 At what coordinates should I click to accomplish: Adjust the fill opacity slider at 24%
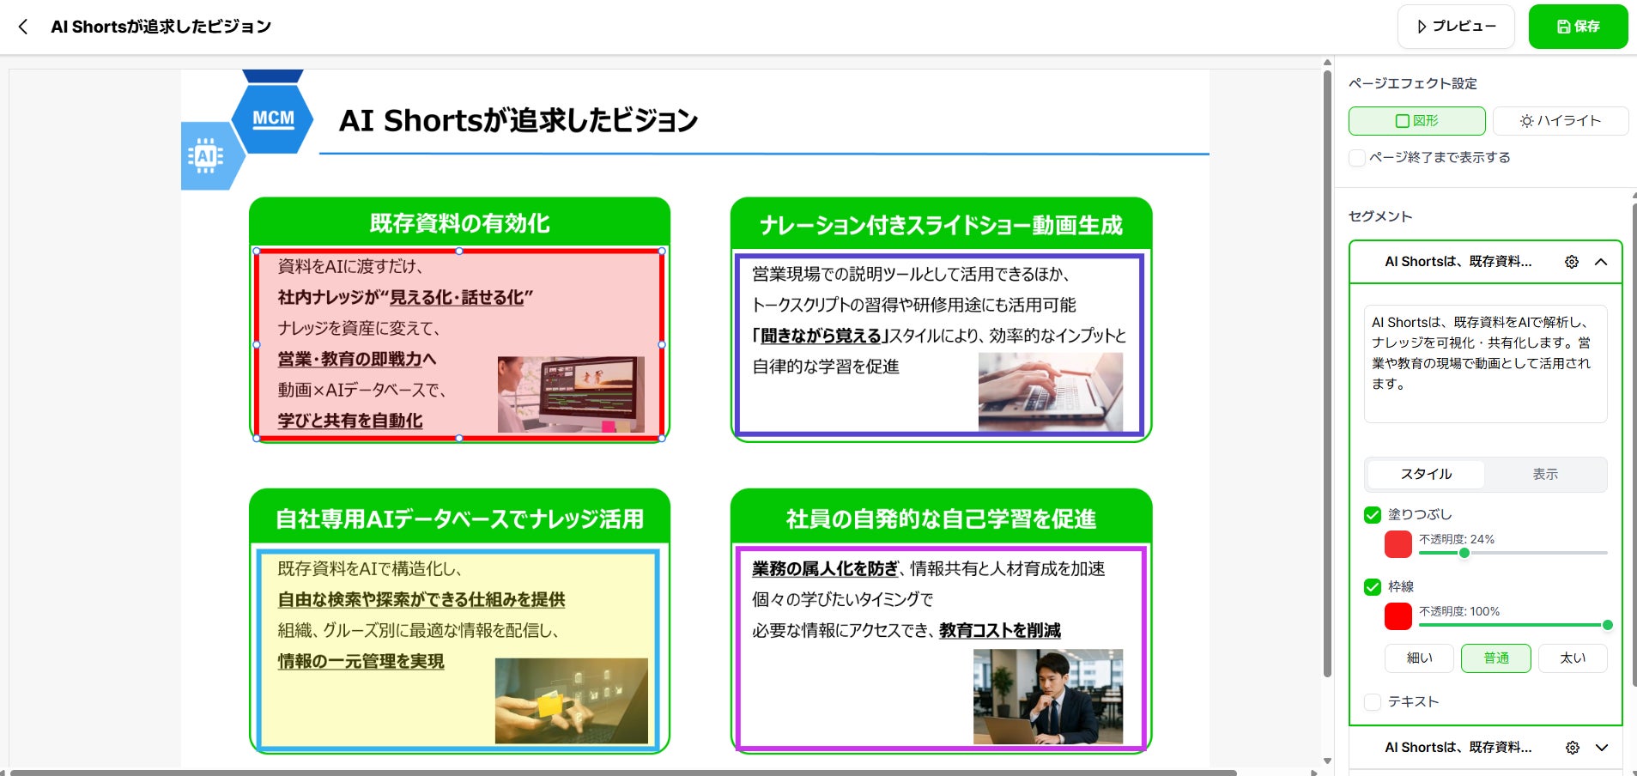1464,553
